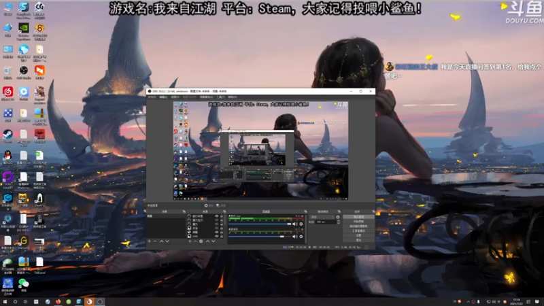Image resolution: width=544 pixels, height=306 pixels.
Task: Enable 工作室模式 studio mode button
Action: tap(359, 231)
